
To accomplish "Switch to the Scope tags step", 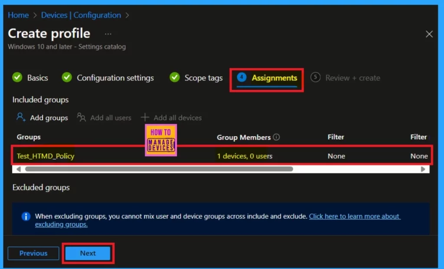I will tap(203, 78).
